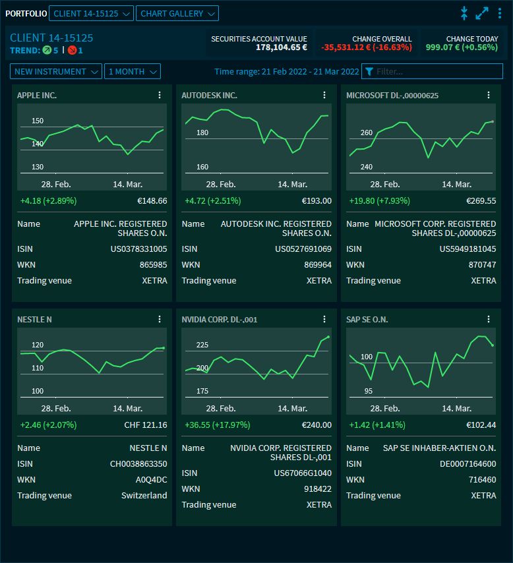The image size is (513, 563).
Task: Click the pin widget icon in header
Action: click(464, 13)
